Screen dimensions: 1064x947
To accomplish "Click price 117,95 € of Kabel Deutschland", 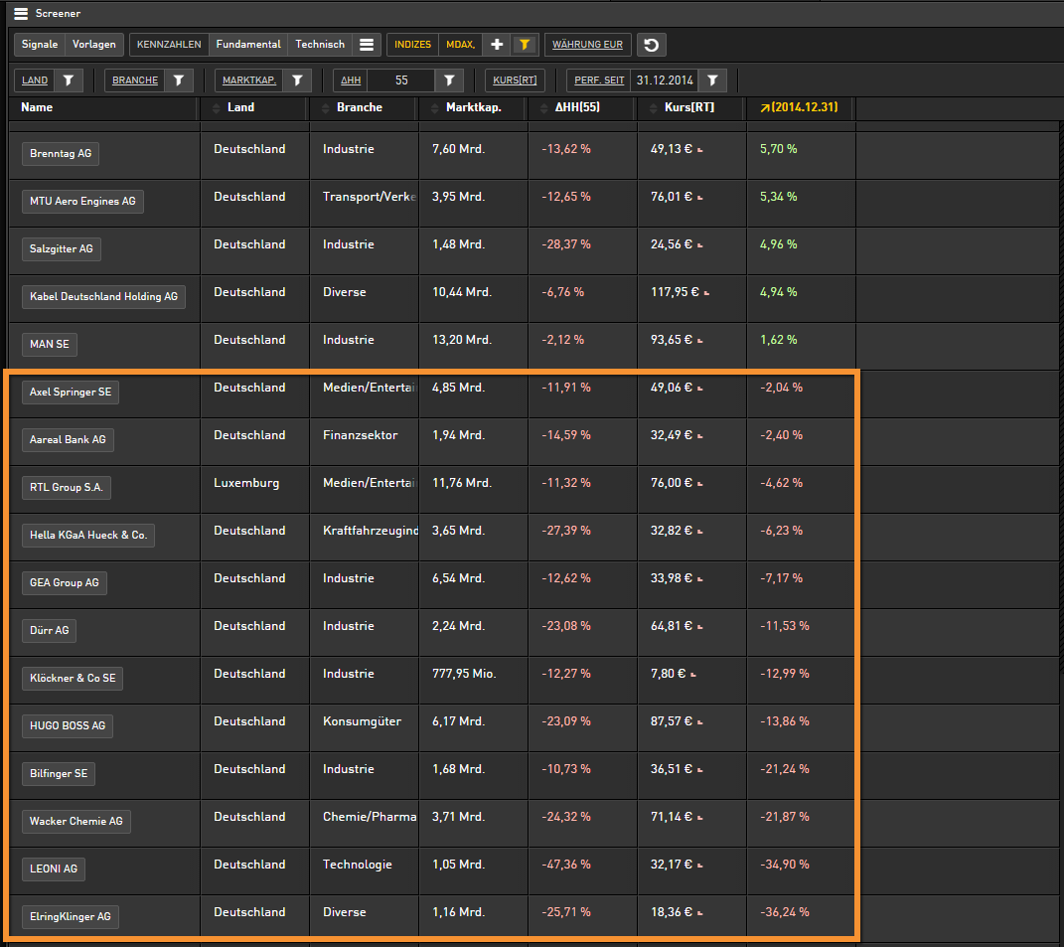I will [x=675, y=292].
